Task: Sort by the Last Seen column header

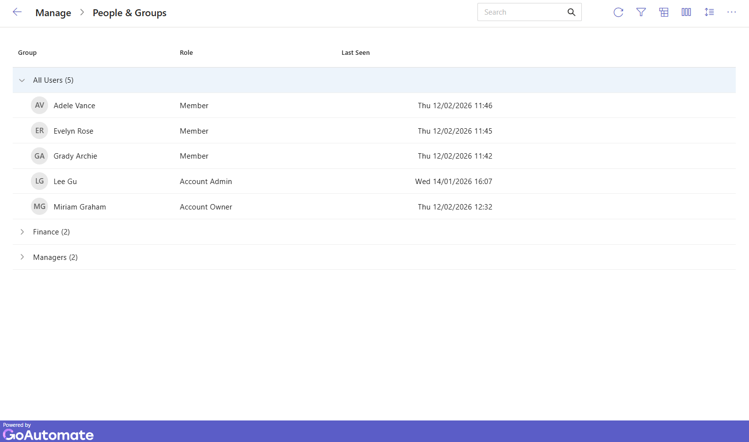Action: click(355, 53)
